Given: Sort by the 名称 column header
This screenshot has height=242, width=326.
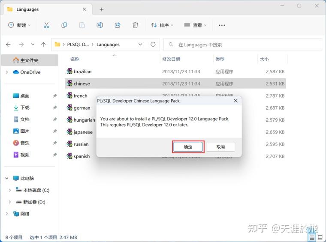Looking at the screenshot, I should pos(75,59).
